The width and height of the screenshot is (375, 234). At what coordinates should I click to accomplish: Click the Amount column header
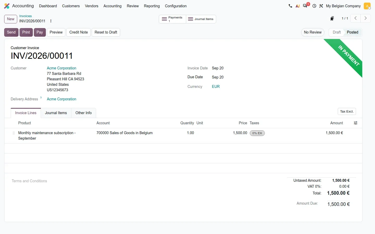(337, 123)
